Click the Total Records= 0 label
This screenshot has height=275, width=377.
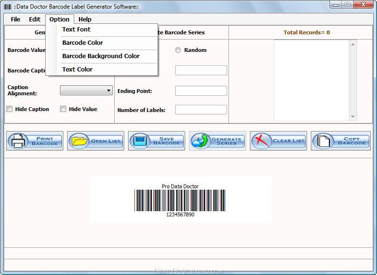307,32
